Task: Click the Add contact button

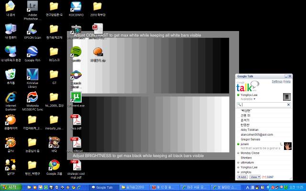Action: coord(242,177)
